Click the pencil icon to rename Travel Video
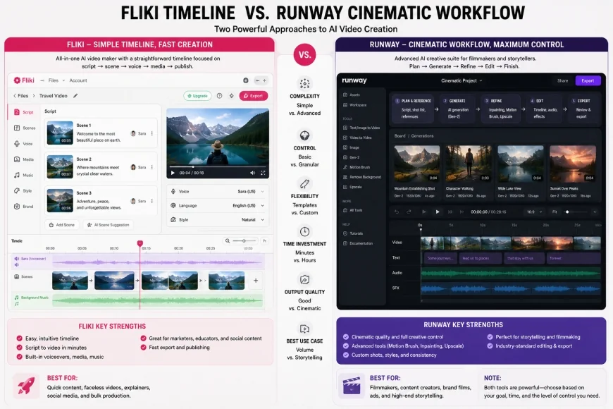The height and width of the screenshot is (409, 613). click(x=75, y=95)
